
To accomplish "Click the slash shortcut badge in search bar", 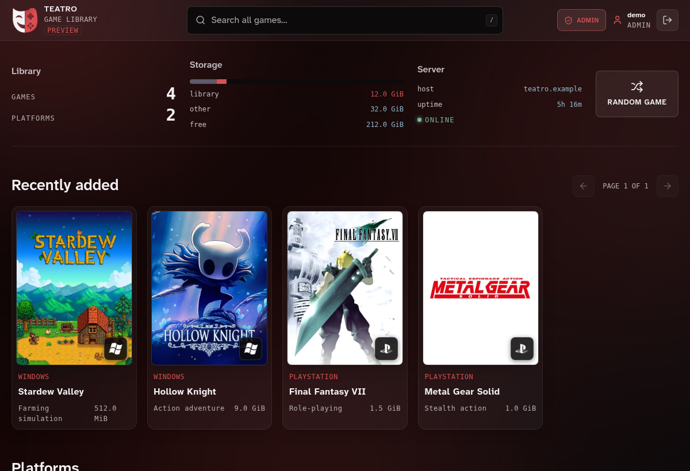I will (491, 21).
